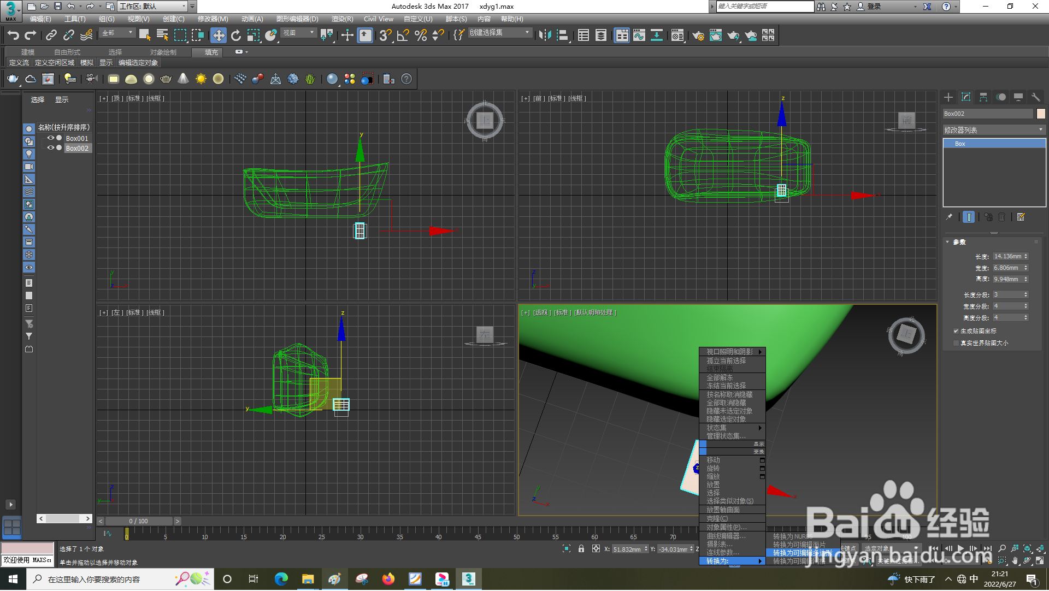The height and width of the screenshot is (591, 1049).
Task: Select the Link (chain) tool
Action: (x=51, y=36)
